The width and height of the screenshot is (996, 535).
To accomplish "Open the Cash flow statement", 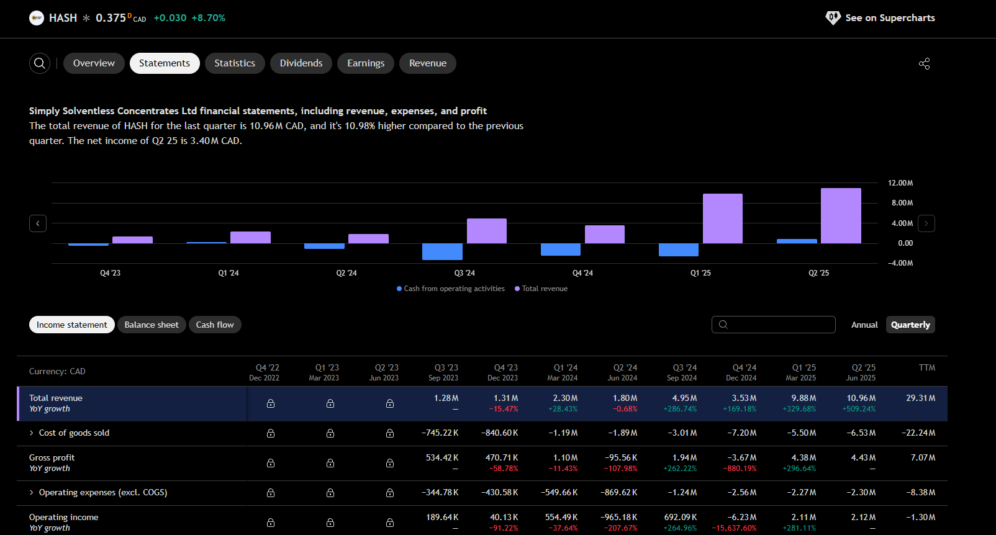I will pyautogui.click(x=215, y=325).
